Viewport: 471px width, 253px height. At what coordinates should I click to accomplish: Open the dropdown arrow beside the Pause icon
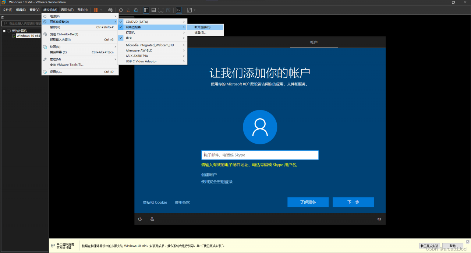point(101,10)
